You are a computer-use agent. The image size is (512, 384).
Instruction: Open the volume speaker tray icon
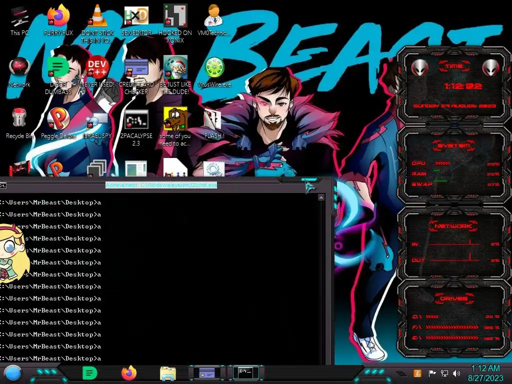pyautogui.click(x=456, y=373)
